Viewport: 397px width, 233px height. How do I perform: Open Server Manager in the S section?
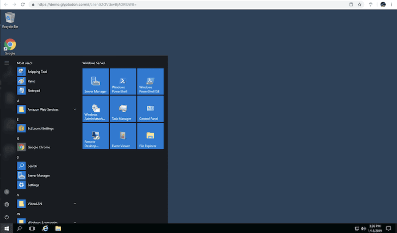(47, 176)
